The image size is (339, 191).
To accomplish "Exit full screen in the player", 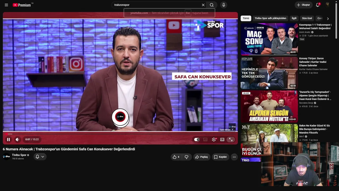I will 231,140.
